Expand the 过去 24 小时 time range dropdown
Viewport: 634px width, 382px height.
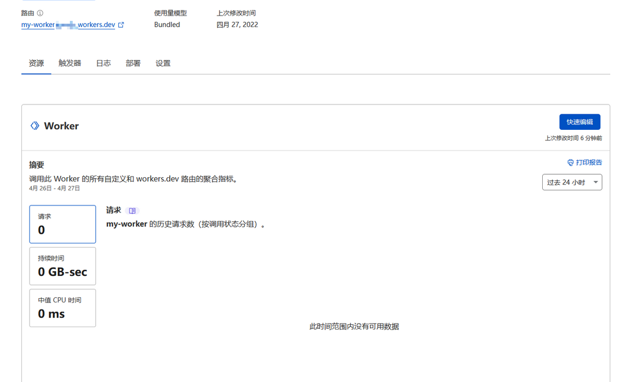pos(572,182)
